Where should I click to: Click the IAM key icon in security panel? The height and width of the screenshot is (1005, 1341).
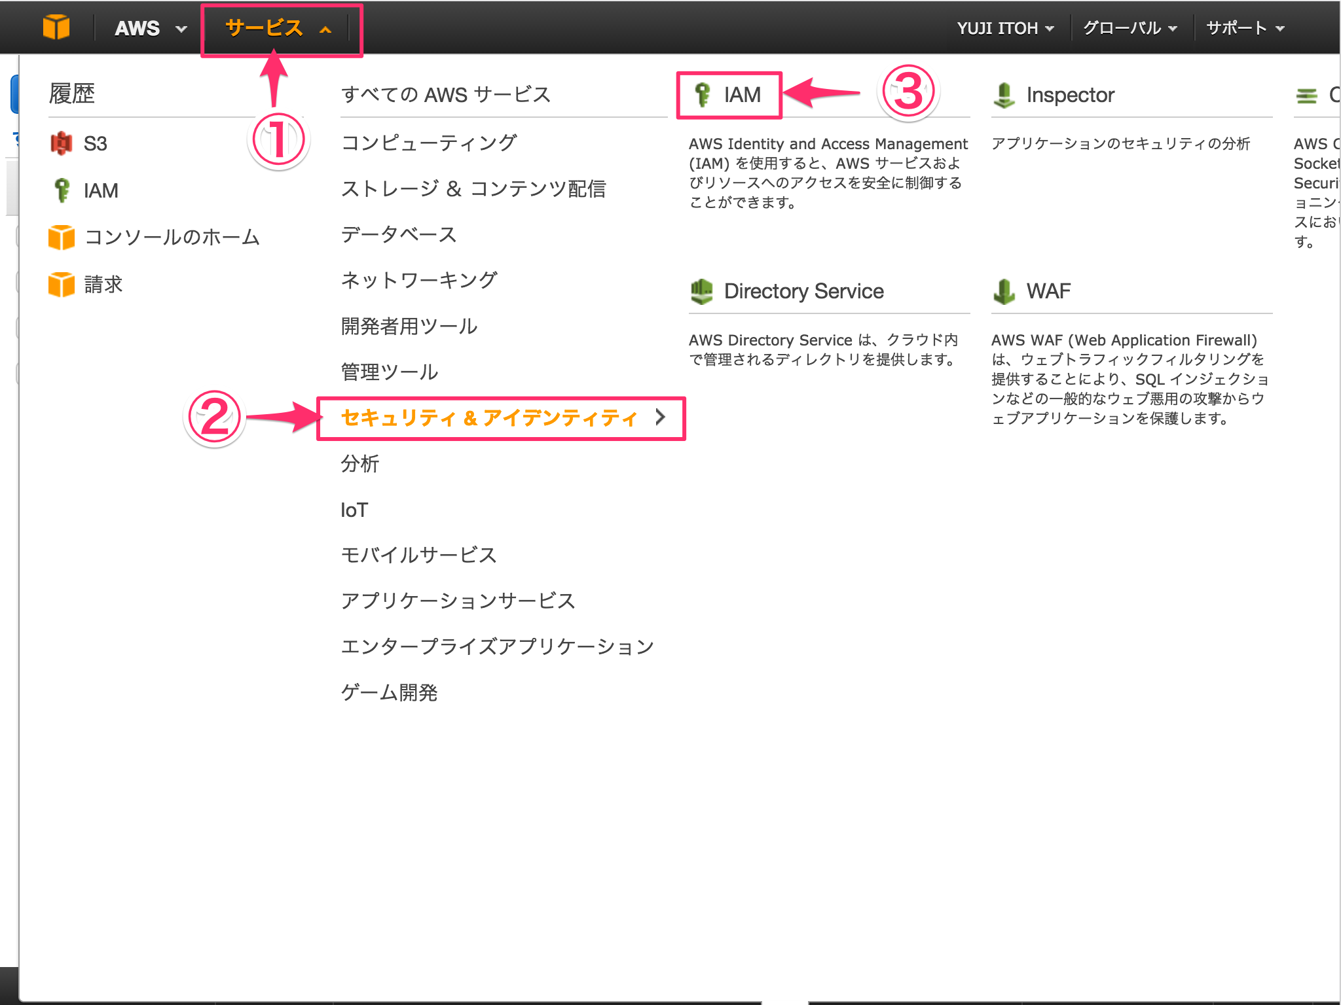click(x=703, y=95)
